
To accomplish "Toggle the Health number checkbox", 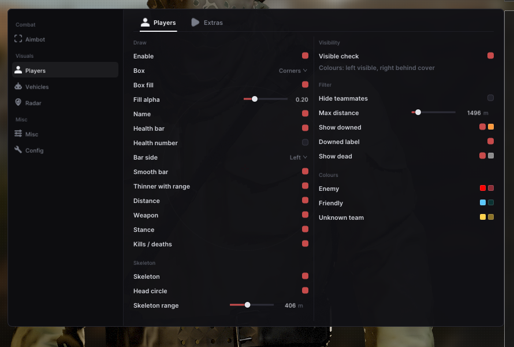I will point(305,142).
